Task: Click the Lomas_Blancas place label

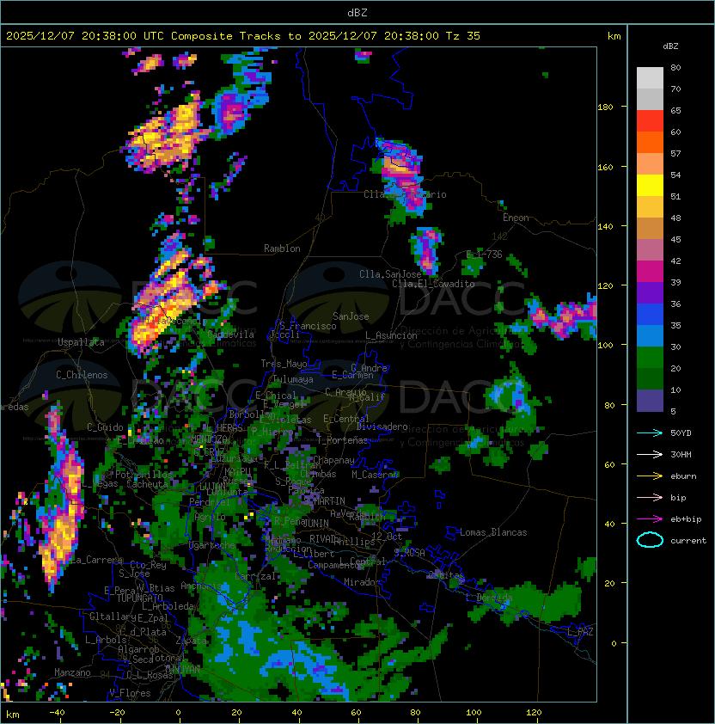Action: click(x=493, y=532)
